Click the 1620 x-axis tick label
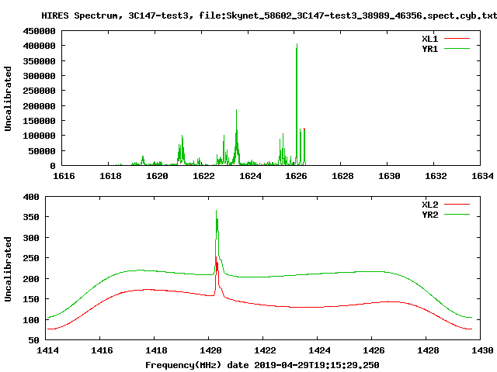This screenshot has width=497, height=372. (x=157, y=176)
